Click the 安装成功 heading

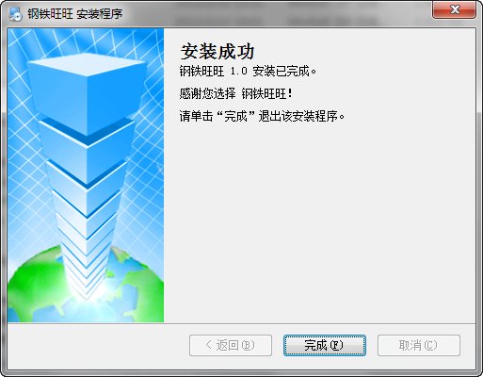pyautogui.click(x=217, y=52)
